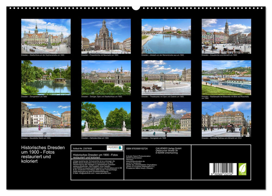
Task: Open the Altstadt von der Marienbrücke photo
Action: coord(166,36)
